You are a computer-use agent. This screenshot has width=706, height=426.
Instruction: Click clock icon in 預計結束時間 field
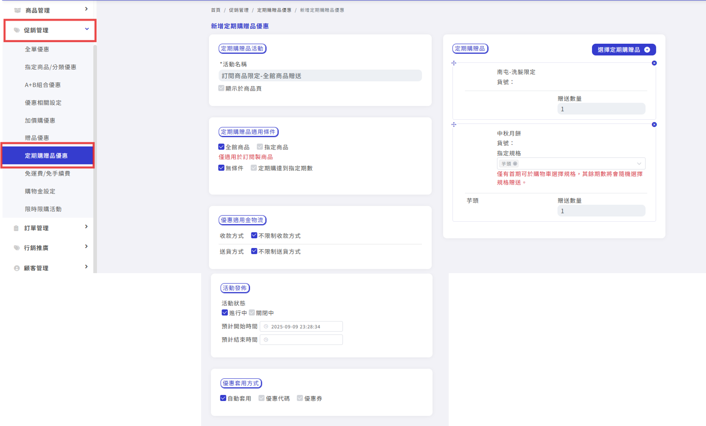click(x=266, y=340)
